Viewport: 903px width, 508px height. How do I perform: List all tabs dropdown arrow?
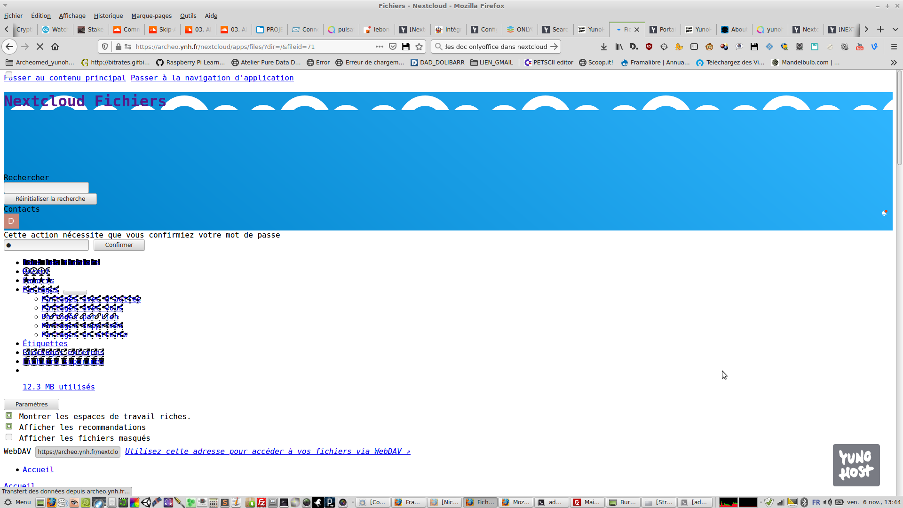tap(895, 29)
